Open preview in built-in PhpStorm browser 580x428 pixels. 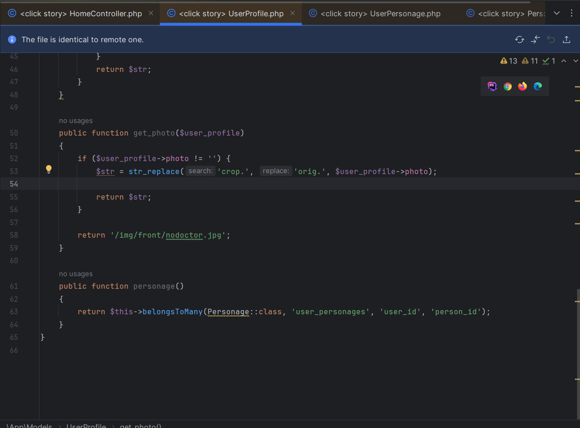pos(492,86)
